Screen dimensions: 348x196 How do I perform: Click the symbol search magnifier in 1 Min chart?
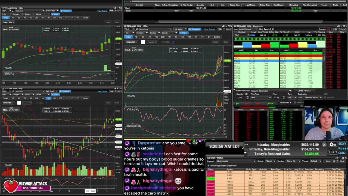click(136, 29)
